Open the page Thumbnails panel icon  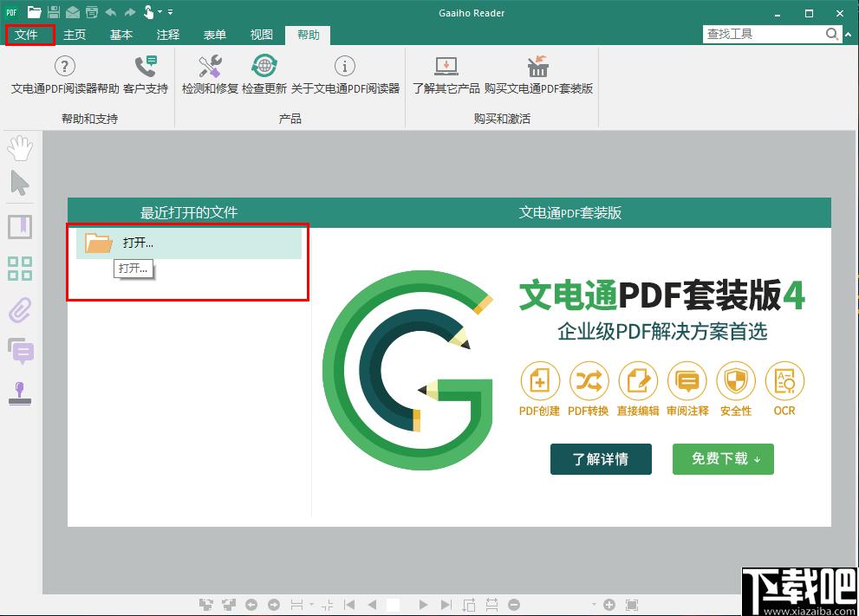pos(20,269)
